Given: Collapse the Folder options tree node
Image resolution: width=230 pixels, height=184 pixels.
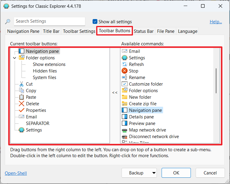Looking at the screenshot, I should [15, 58].
